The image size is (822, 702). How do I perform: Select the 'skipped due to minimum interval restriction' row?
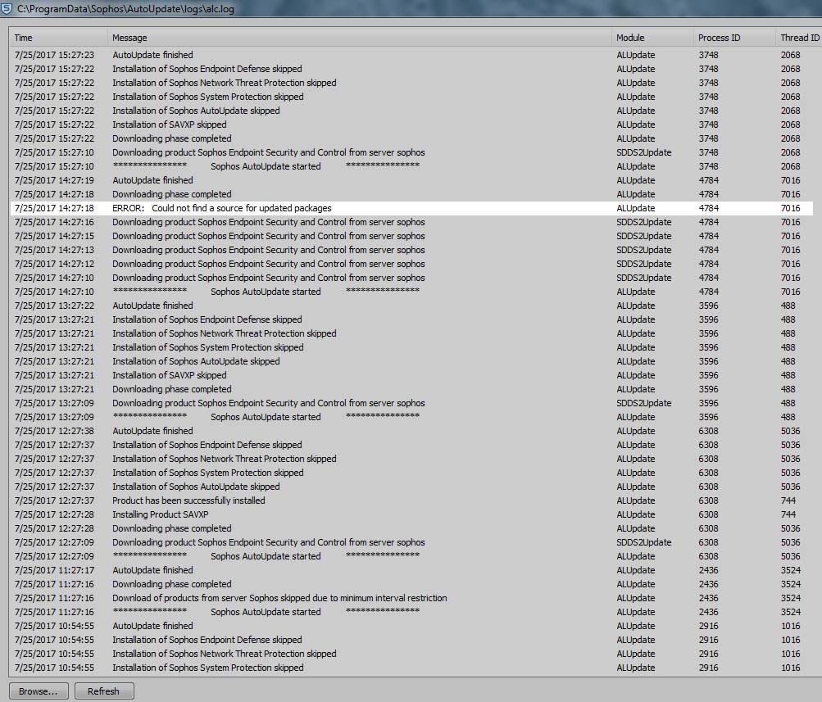(x=411, y=598)
